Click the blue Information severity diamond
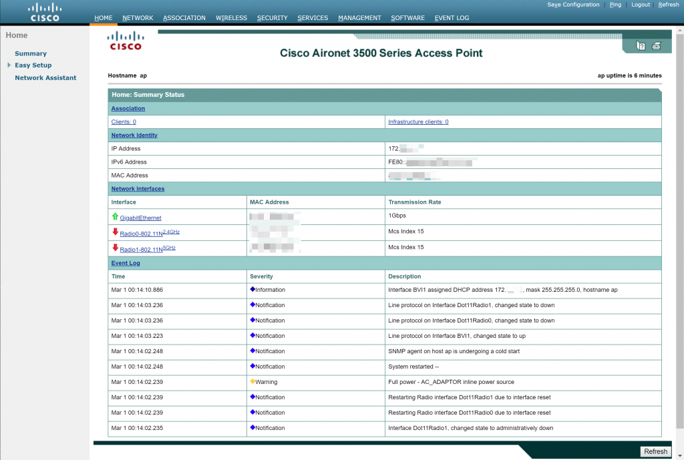684x460 pixels. point(252,290)
